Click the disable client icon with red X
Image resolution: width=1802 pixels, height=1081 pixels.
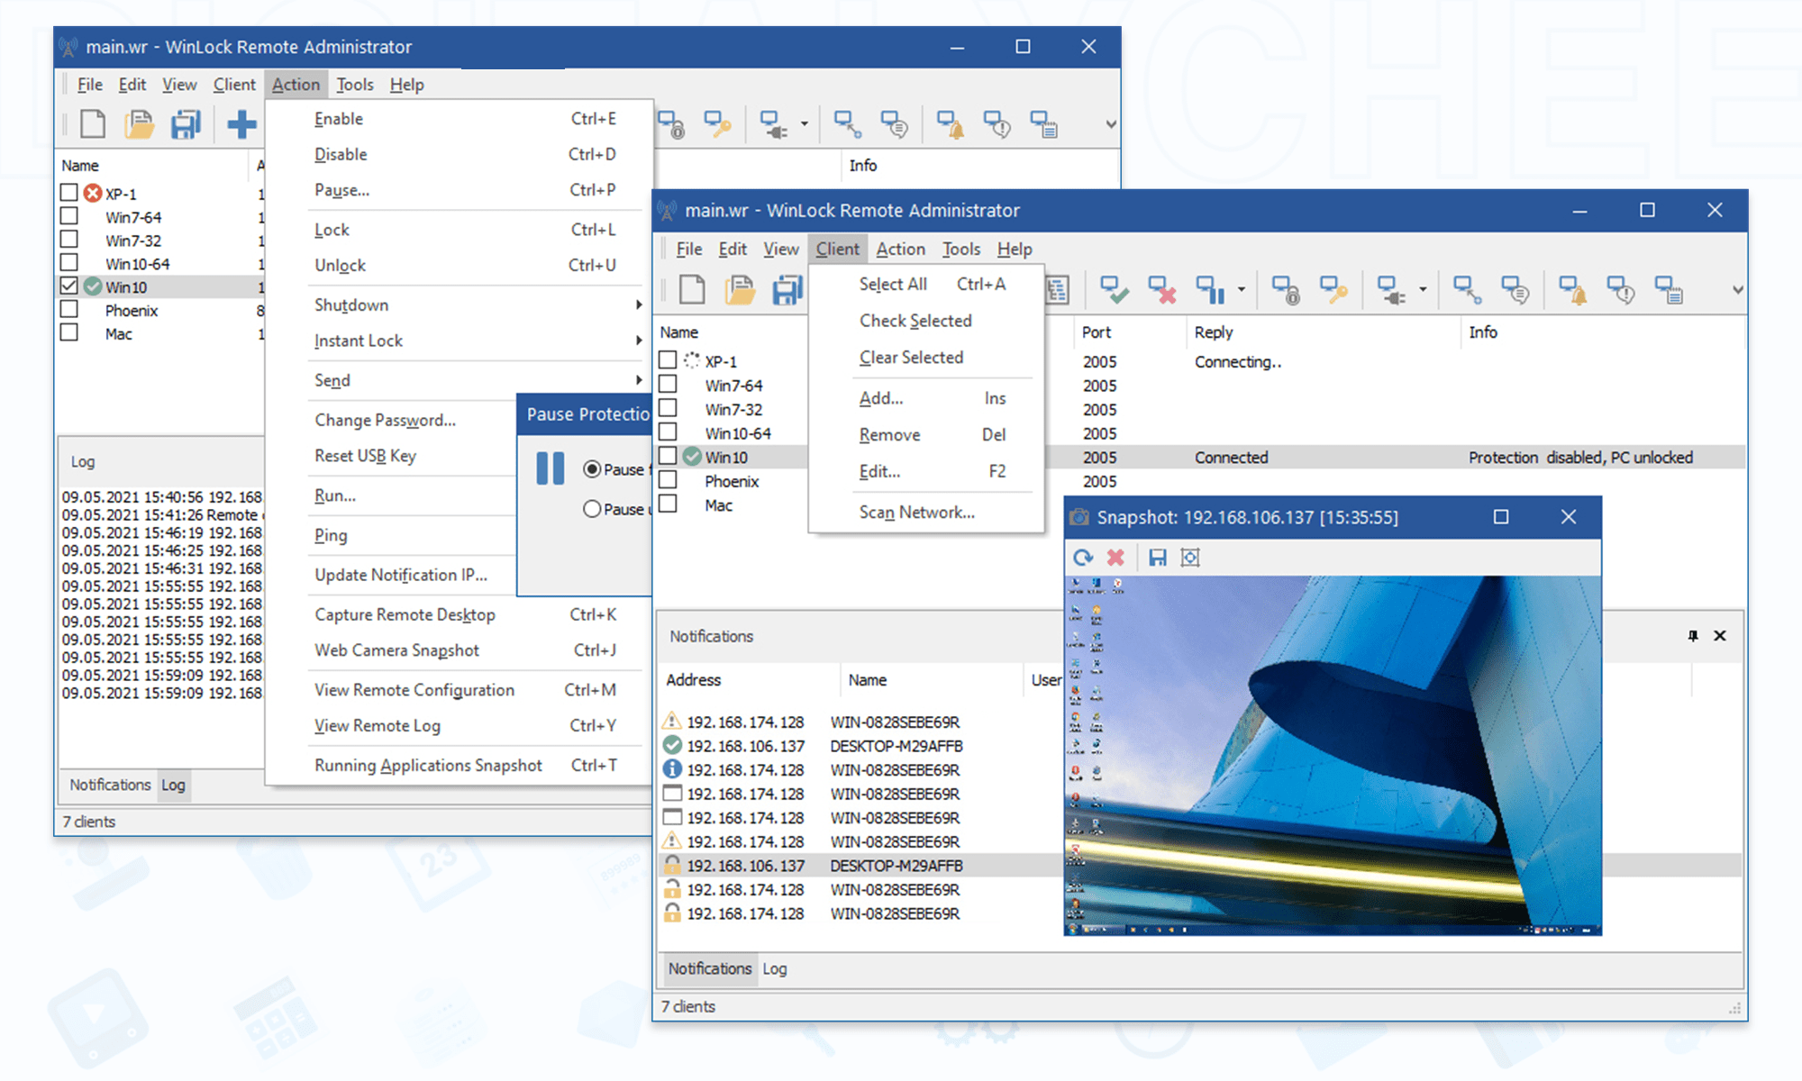point(1161,290)
